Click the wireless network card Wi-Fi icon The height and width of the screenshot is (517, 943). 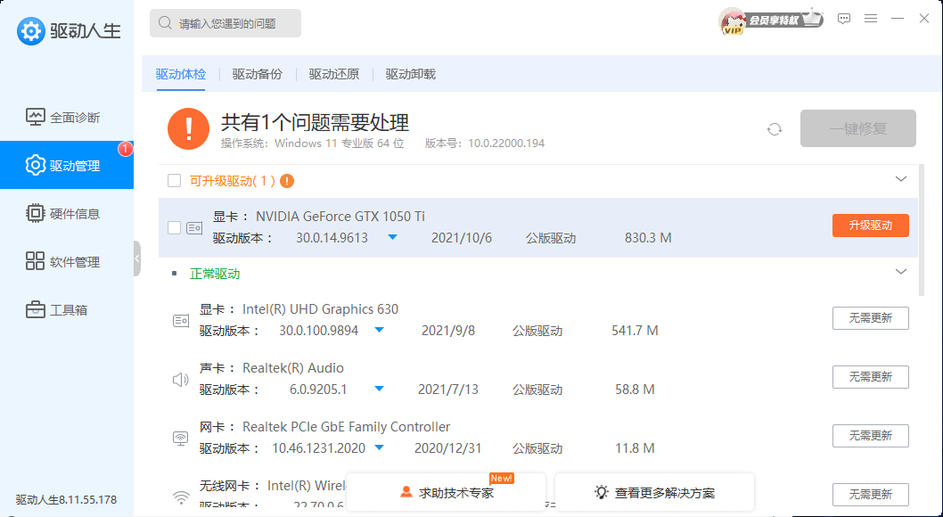point(180,496)
